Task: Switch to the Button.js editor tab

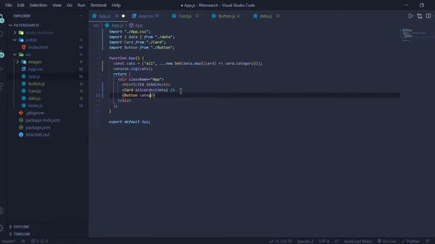Action: pos(226,16)
